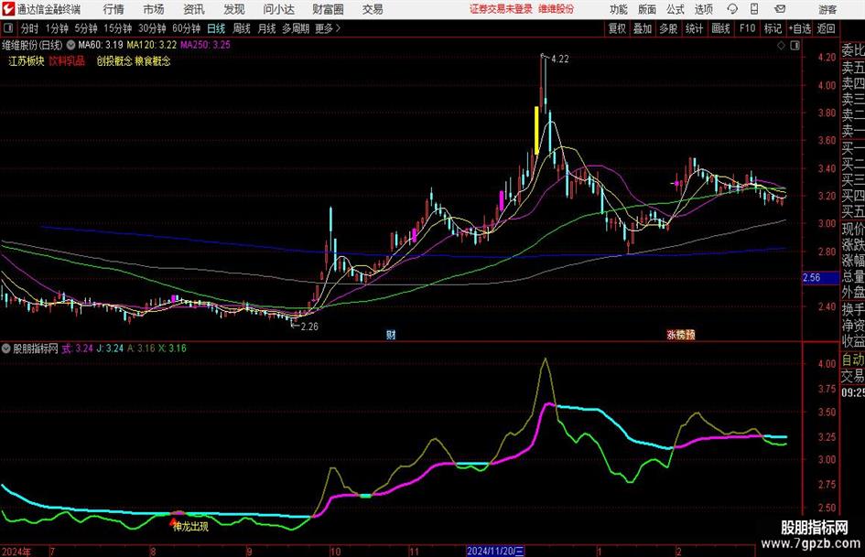Open the 版面 menu
The image size is (865, 557).
click(x=646, y=9)
